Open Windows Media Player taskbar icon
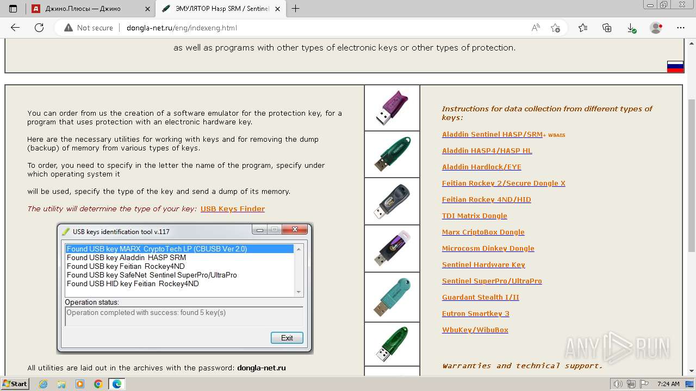This screenshot has width=696, height=391. [80, 384]
